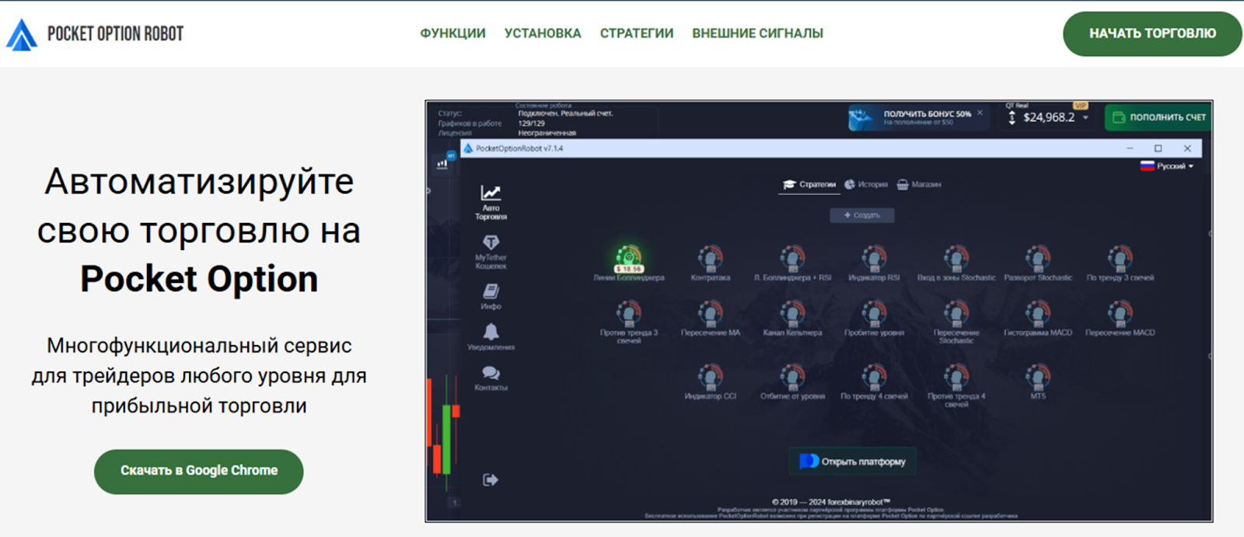Switch to the Магазин tab
Image resolution: width=1244 pixels, height=537 pixels.
(x=919, y=184)
